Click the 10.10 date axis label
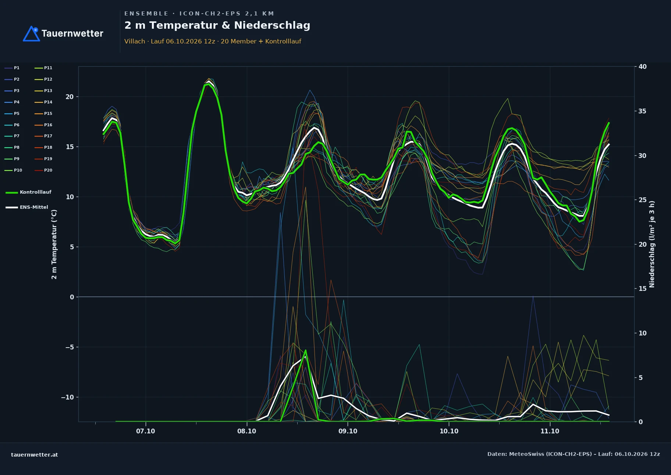 pos(449,431)
